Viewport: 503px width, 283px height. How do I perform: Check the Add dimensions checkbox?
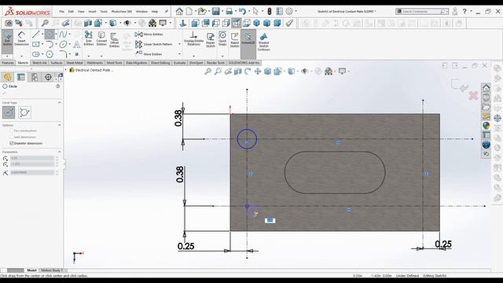click(x=12, y=137)
